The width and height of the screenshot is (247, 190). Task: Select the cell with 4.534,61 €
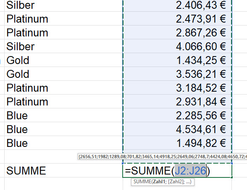tap(177, 129)
